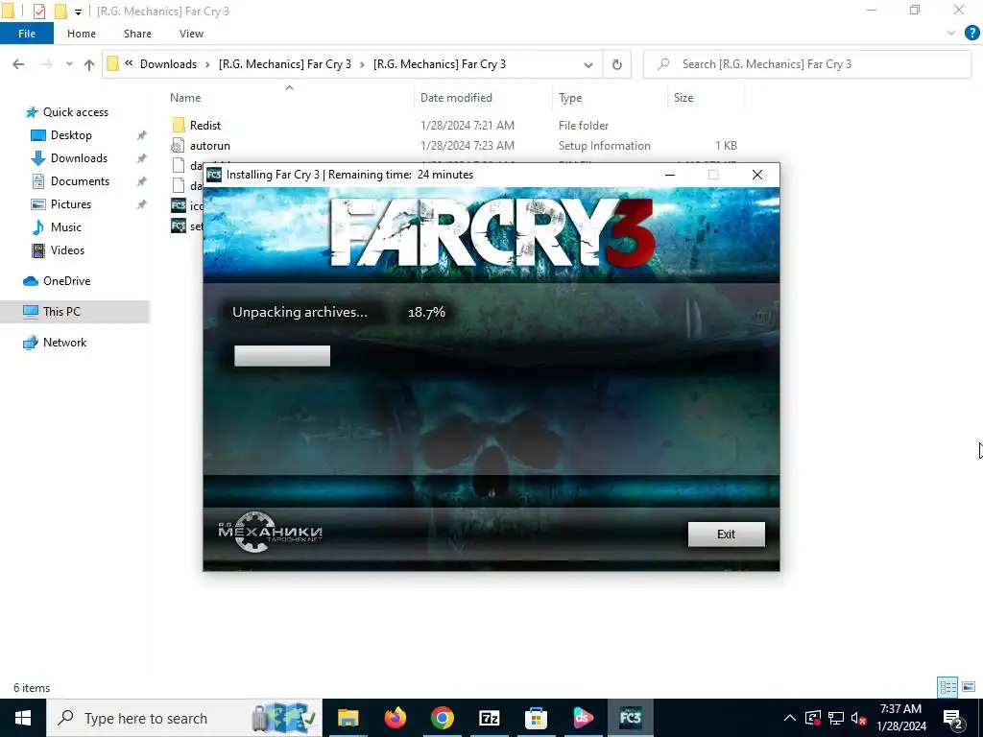Open the Share ribbon tab
This screenshot has width=983, height=737.
pyautogui.click(x=137, y=34)
